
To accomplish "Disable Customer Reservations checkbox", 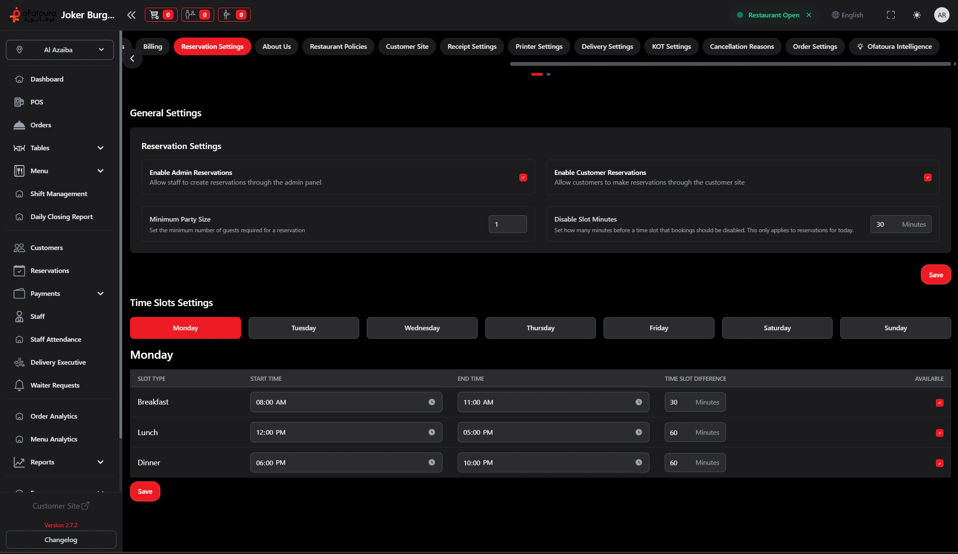I will [928, 177].
